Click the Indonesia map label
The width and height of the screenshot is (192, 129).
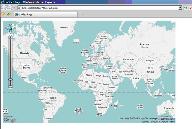[158, 95]
